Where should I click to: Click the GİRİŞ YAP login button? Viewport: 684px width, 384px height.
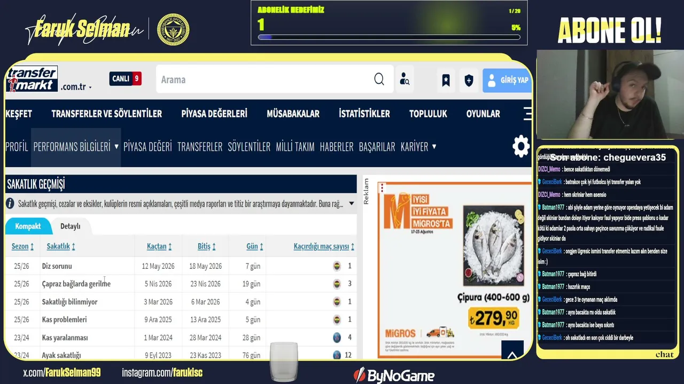[x=507, y=80]
